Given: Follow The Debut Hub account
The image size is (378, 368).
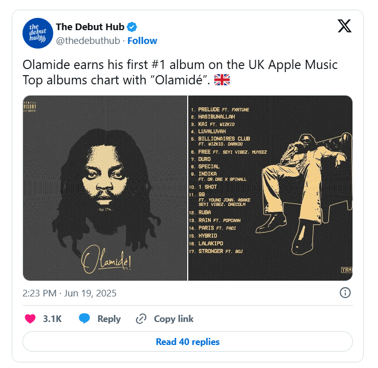Looking at the screenshot, I should [x=142, y=41].
